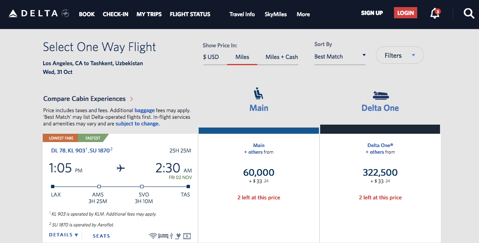Click the Delta logo
The height and width of the screenshot is (243, 479).
click(x=39, y=13)
